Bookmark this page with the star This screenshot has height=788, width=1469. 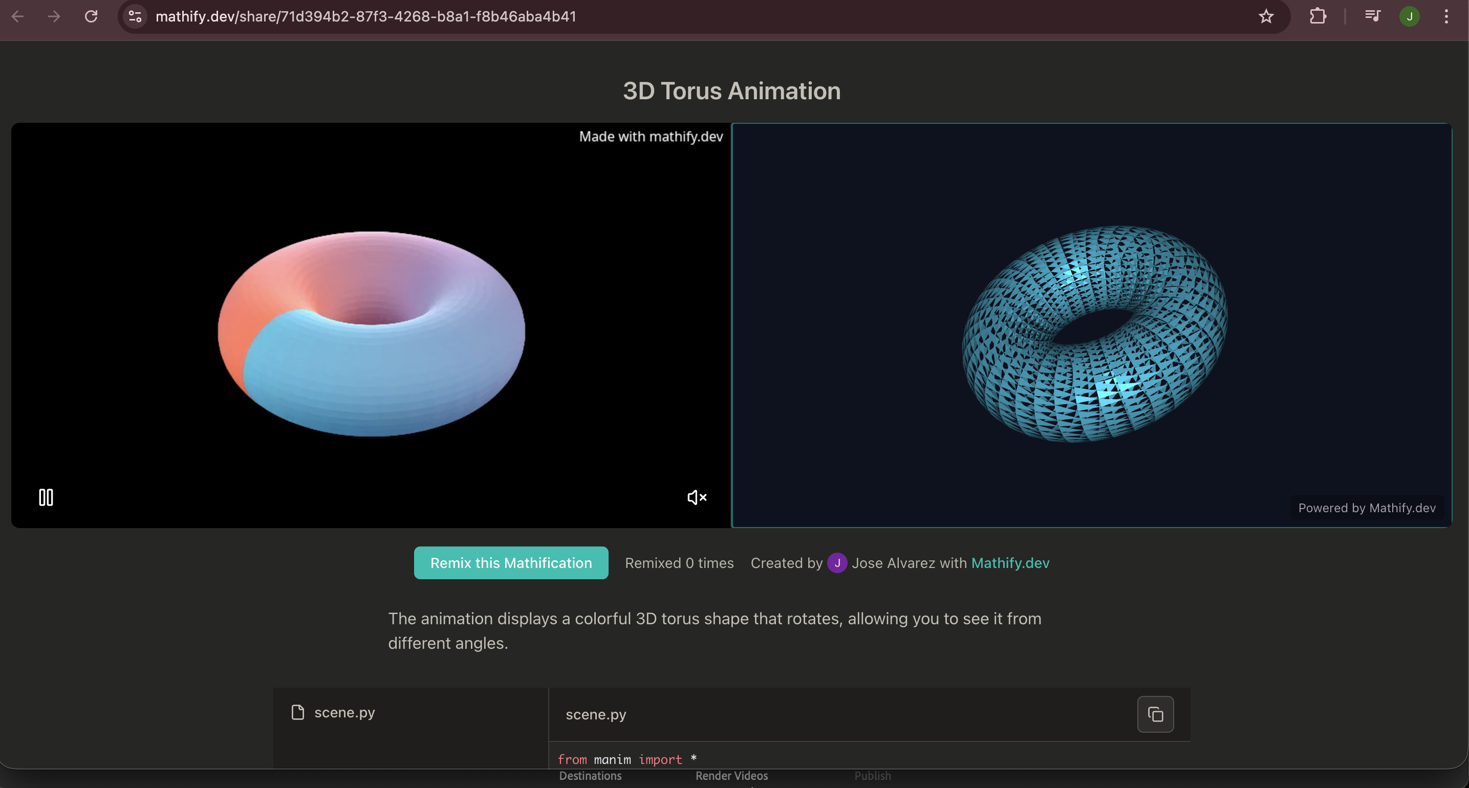tap(1265, 16)
